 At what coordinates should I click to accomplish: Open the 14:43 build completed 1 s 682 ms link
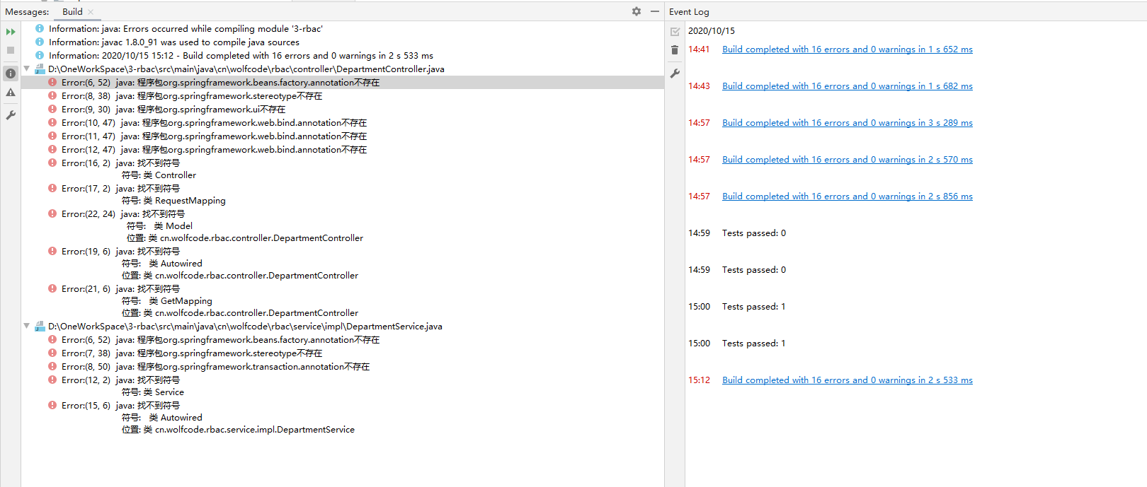point(848,86)
